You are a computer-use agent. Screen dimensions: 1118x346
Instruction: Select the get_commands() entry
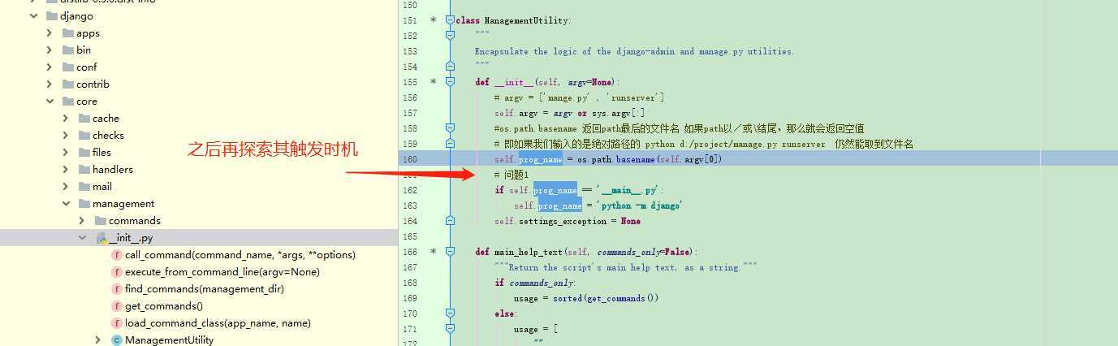coord(163,305)
